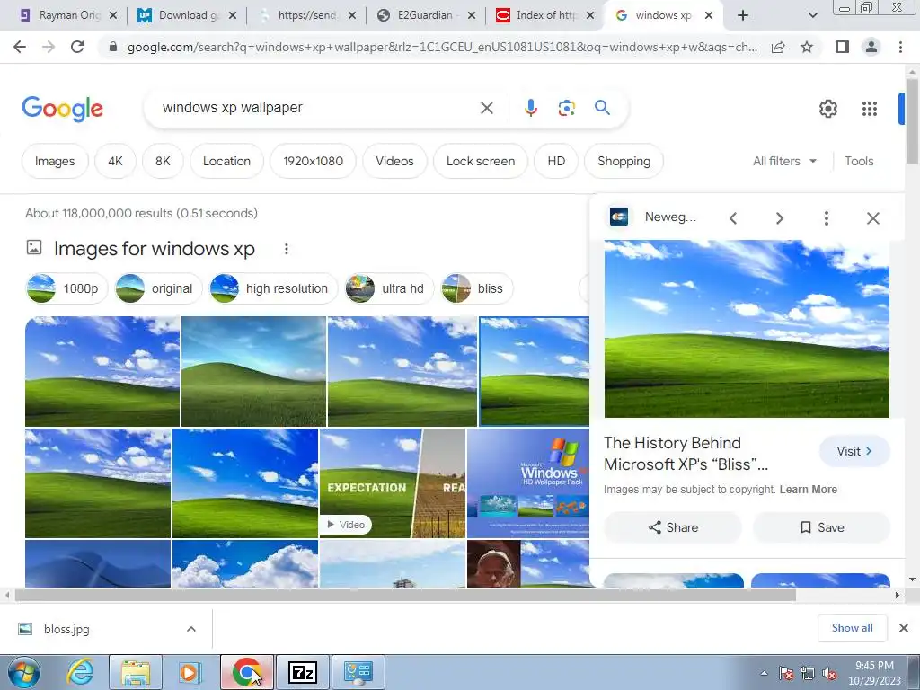Refine images with the bliss chip
Image resolution: width=920 pixels, height=690 pixels.
477,288
